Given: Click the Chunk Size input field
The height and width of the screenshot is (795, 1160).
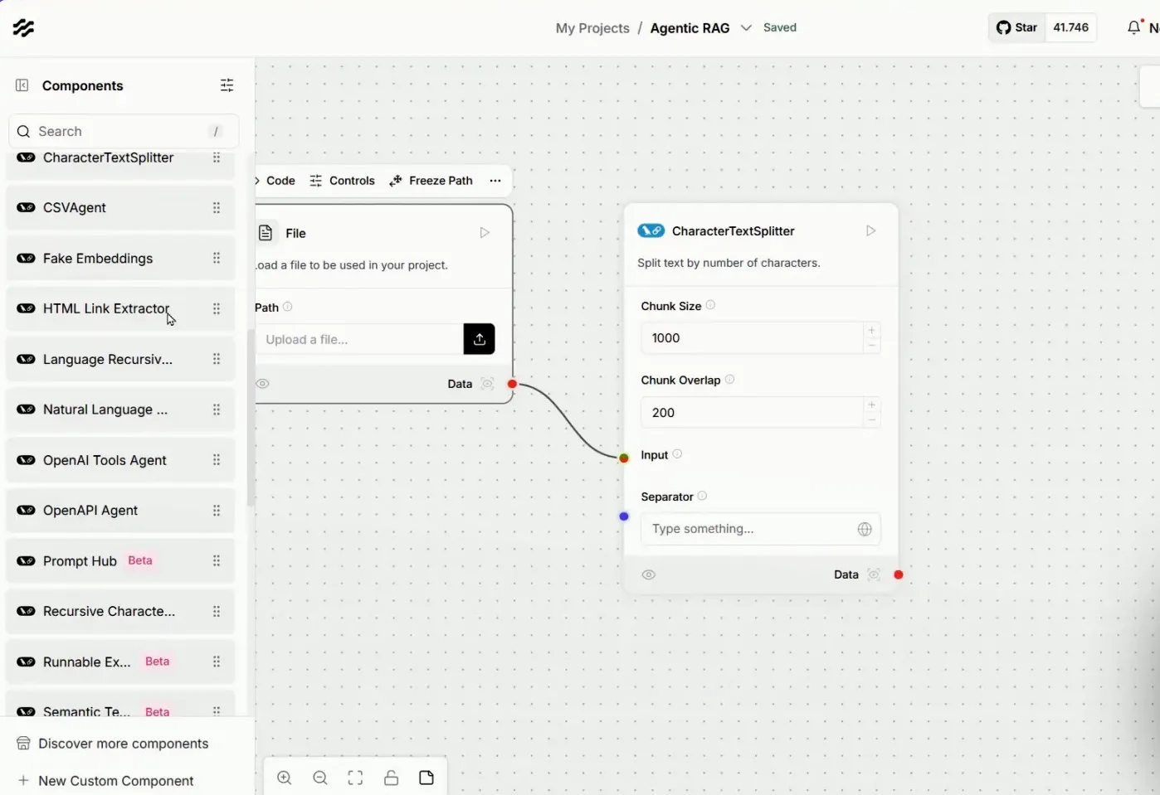Looking at the screenshot, I should [x=751, y=338].
